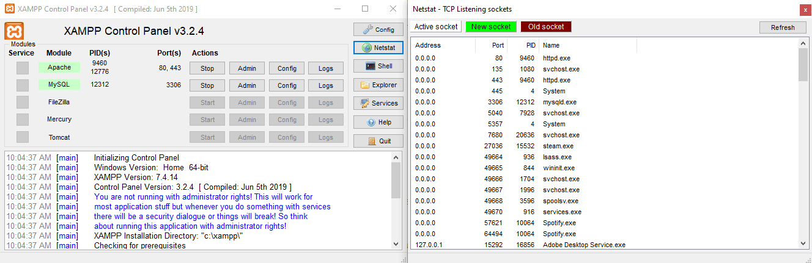The image size is (812, 263).
Task: Toggle Mercury service install checkbox
Action: 23,119
